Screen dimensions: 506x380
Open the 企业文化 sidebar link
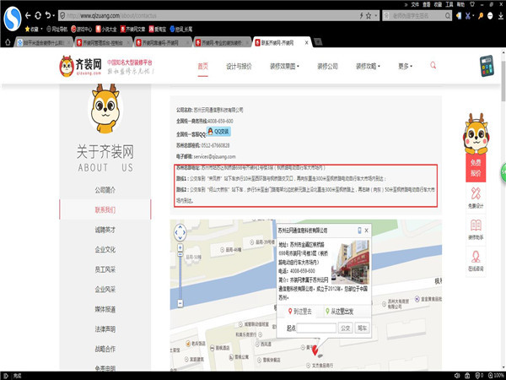click(x=105, y=249)
